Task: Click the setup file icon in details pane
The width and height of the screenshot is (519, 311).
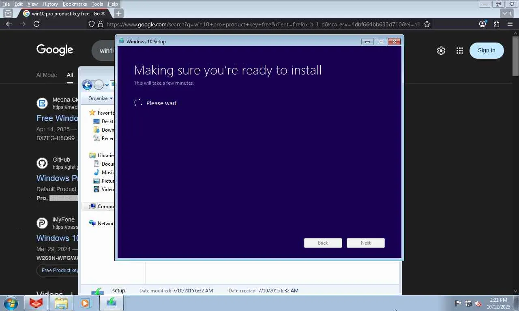Action: [x=97, y=292]
